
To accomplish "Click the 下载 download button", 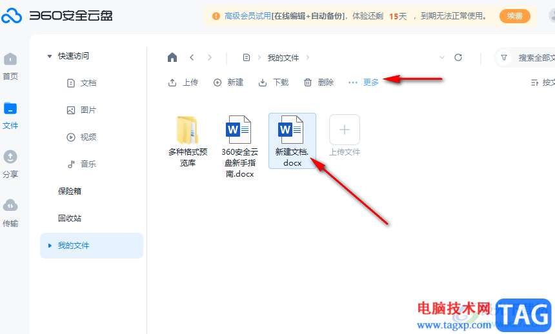I will point(274,83).
